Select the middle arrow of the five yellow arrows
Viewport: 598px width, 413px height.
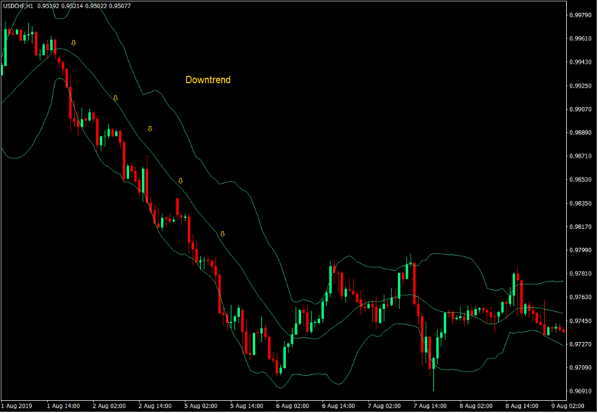click(149, 128)
